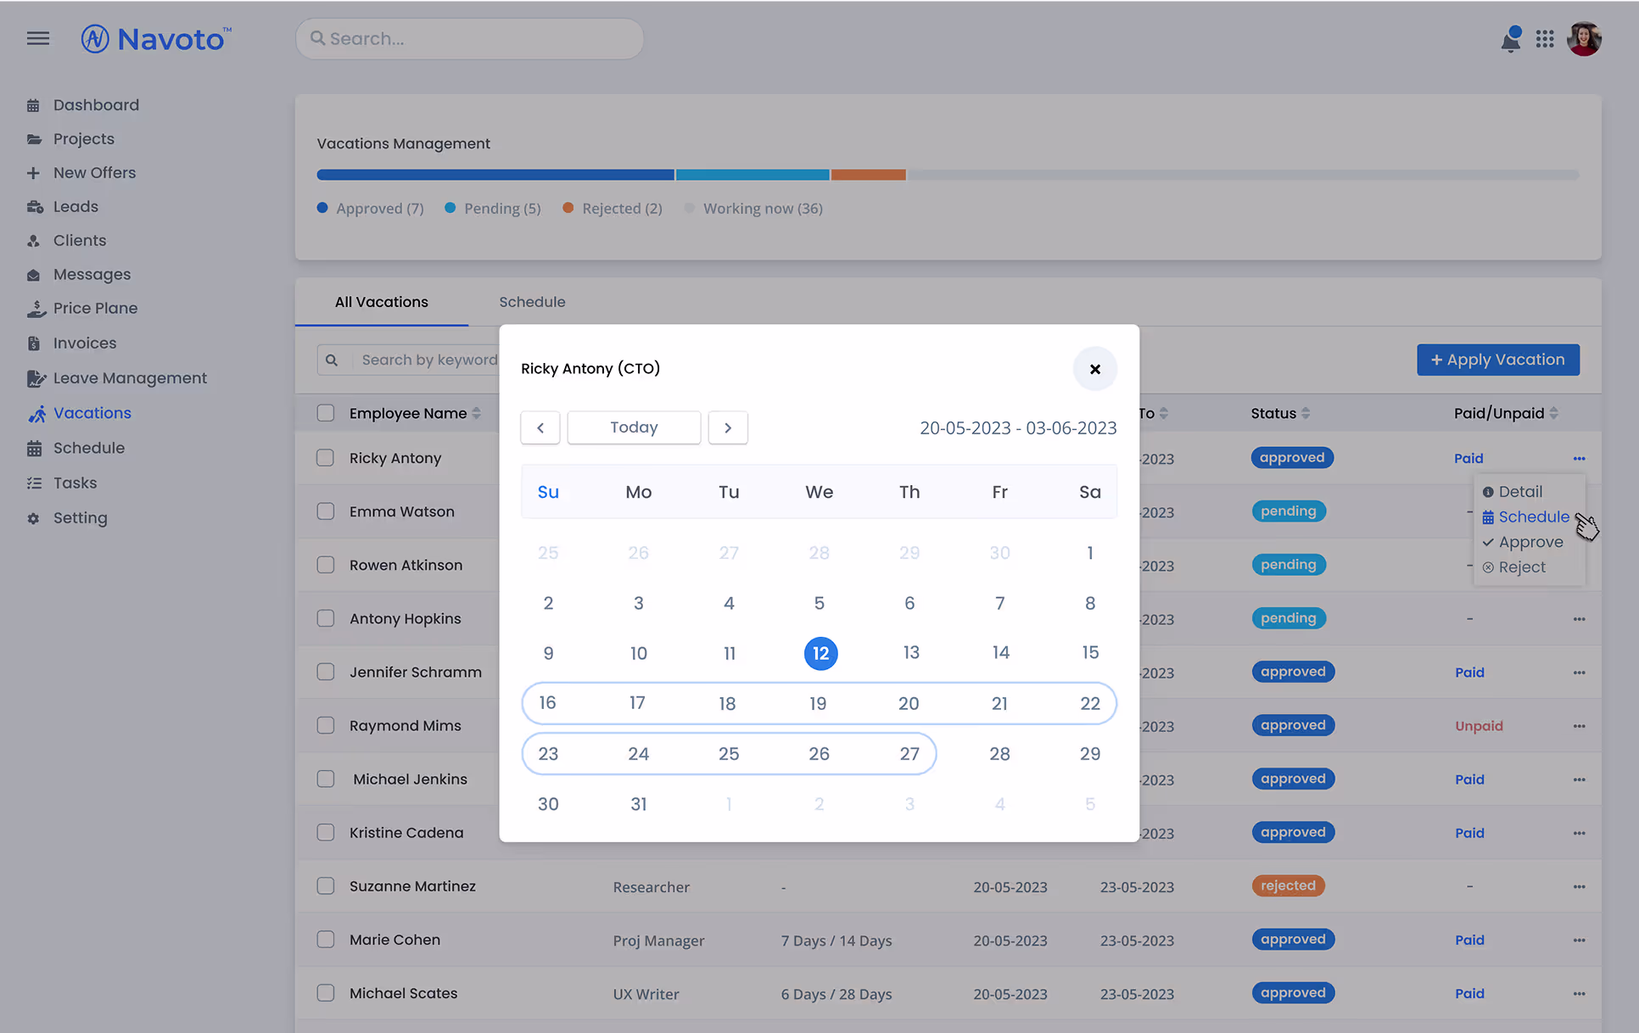Check the Michael Scates row checkbox
Image resolution: width=1639 pixels, height=1033 pixels.
tap(326, 992)
